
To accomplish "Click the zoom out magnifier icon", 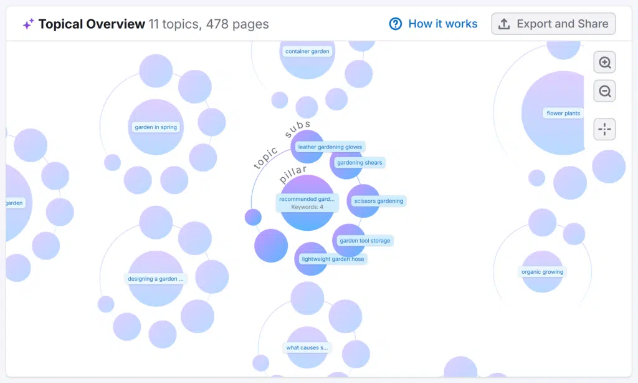I will [x=604, y=90].
